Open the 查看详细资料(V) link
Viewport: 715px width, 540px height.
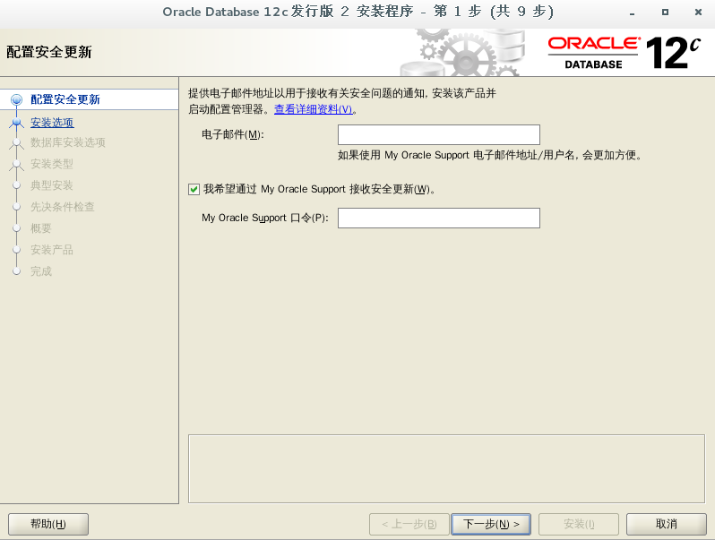(x=314, y=109)
